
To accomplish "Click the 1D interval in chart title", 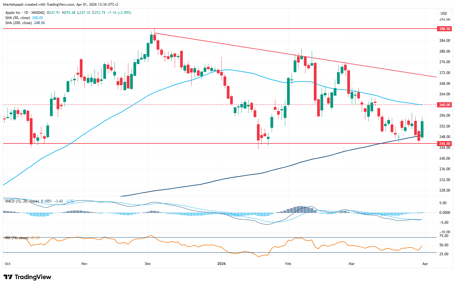I will pyautogui.click(x=26, y=13).
